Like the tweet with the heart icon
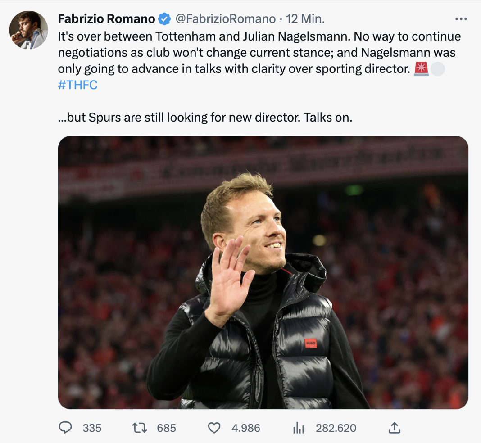 click(x=215, y=428)
